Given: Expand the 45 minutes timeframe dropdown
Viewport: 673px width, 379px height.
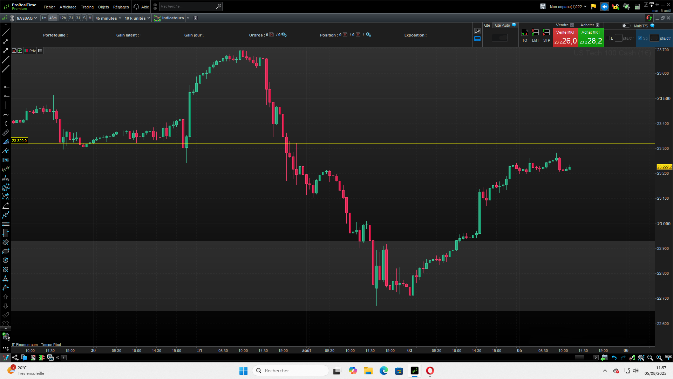Looking at the screenshot, I should click(108, 18).
